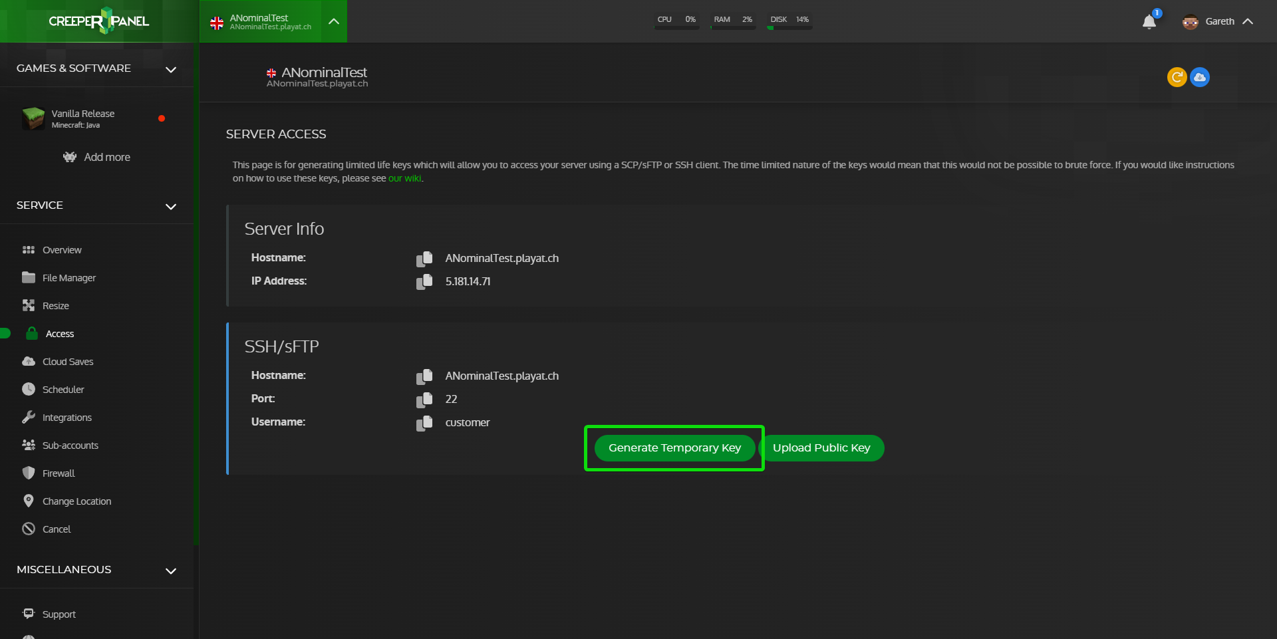The width and height of the screenshot is (1277, 639).
Task: Click the port value 22
Action: coord(451,400)
